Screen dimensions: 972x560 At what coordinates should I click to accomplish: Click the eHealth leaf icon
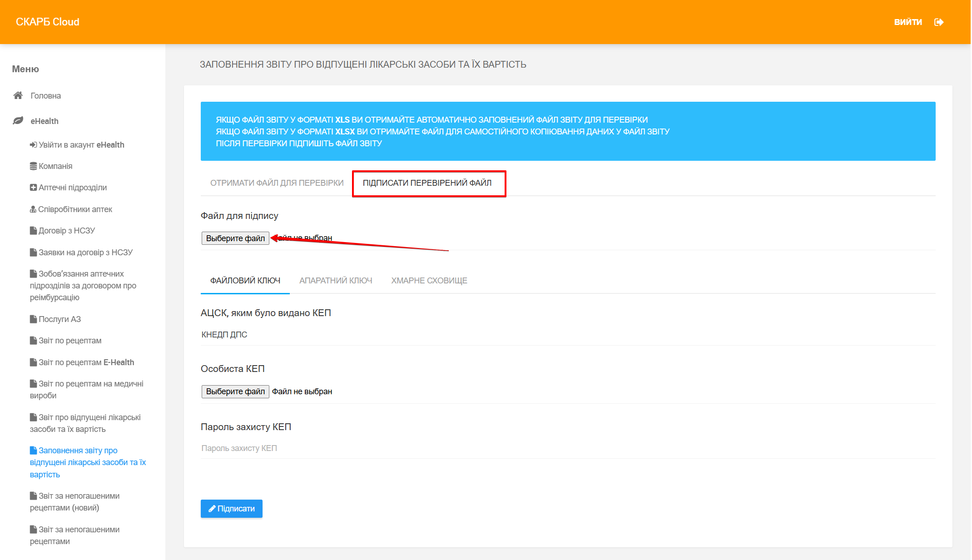point(18,121)
